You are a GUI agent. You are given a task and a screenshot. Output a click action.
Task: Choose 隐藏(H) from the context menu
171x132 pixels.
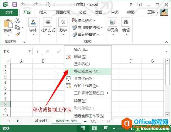pos(88,101)
